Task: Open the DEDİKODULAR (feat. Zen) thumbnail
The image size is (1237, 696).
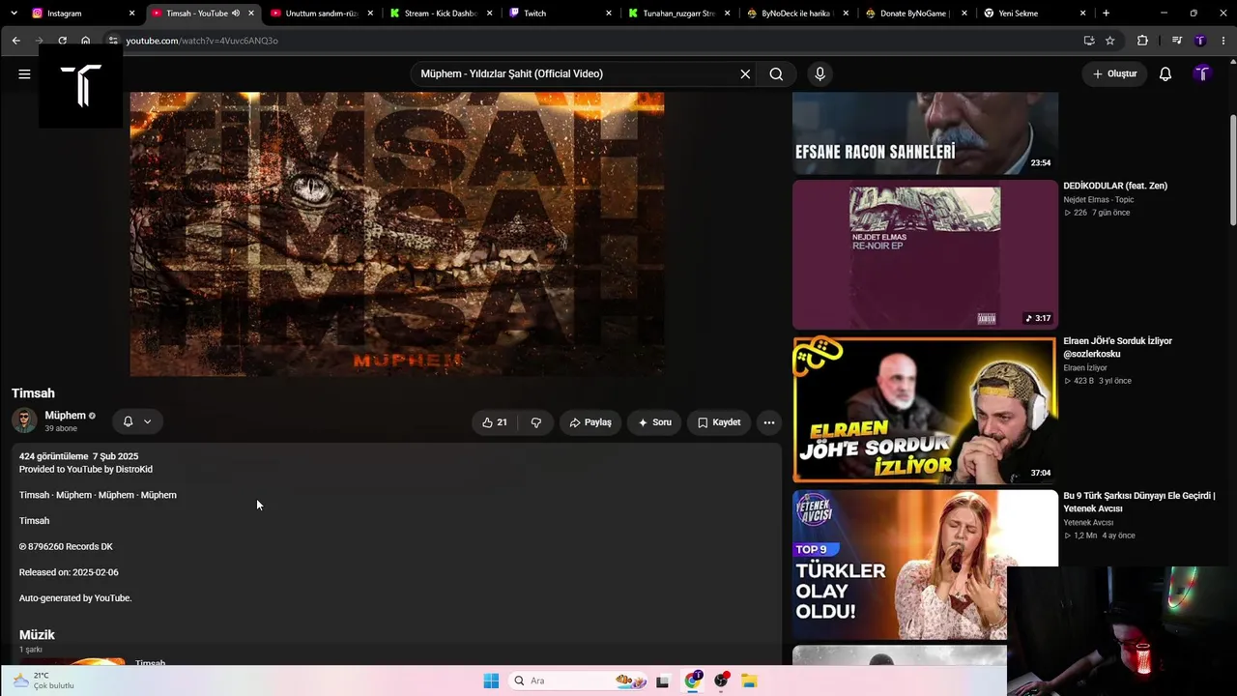Action: tap(925, 254)
